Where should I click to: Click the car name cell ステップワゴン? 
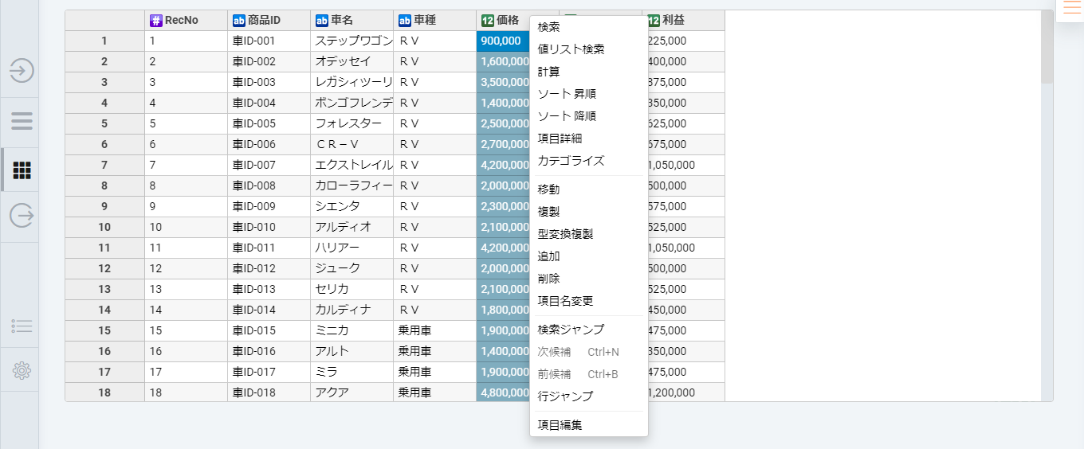pos(352,41)
